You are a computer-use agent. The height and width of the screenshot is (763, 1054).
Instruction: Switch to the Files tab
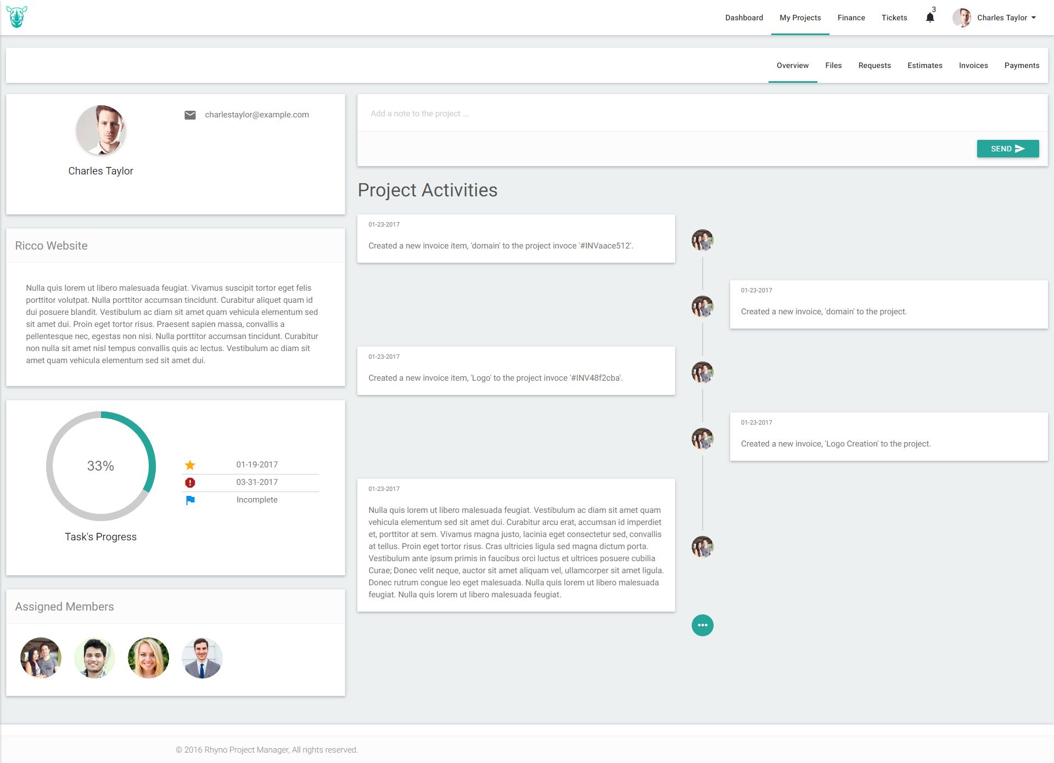tap(833, 65)
